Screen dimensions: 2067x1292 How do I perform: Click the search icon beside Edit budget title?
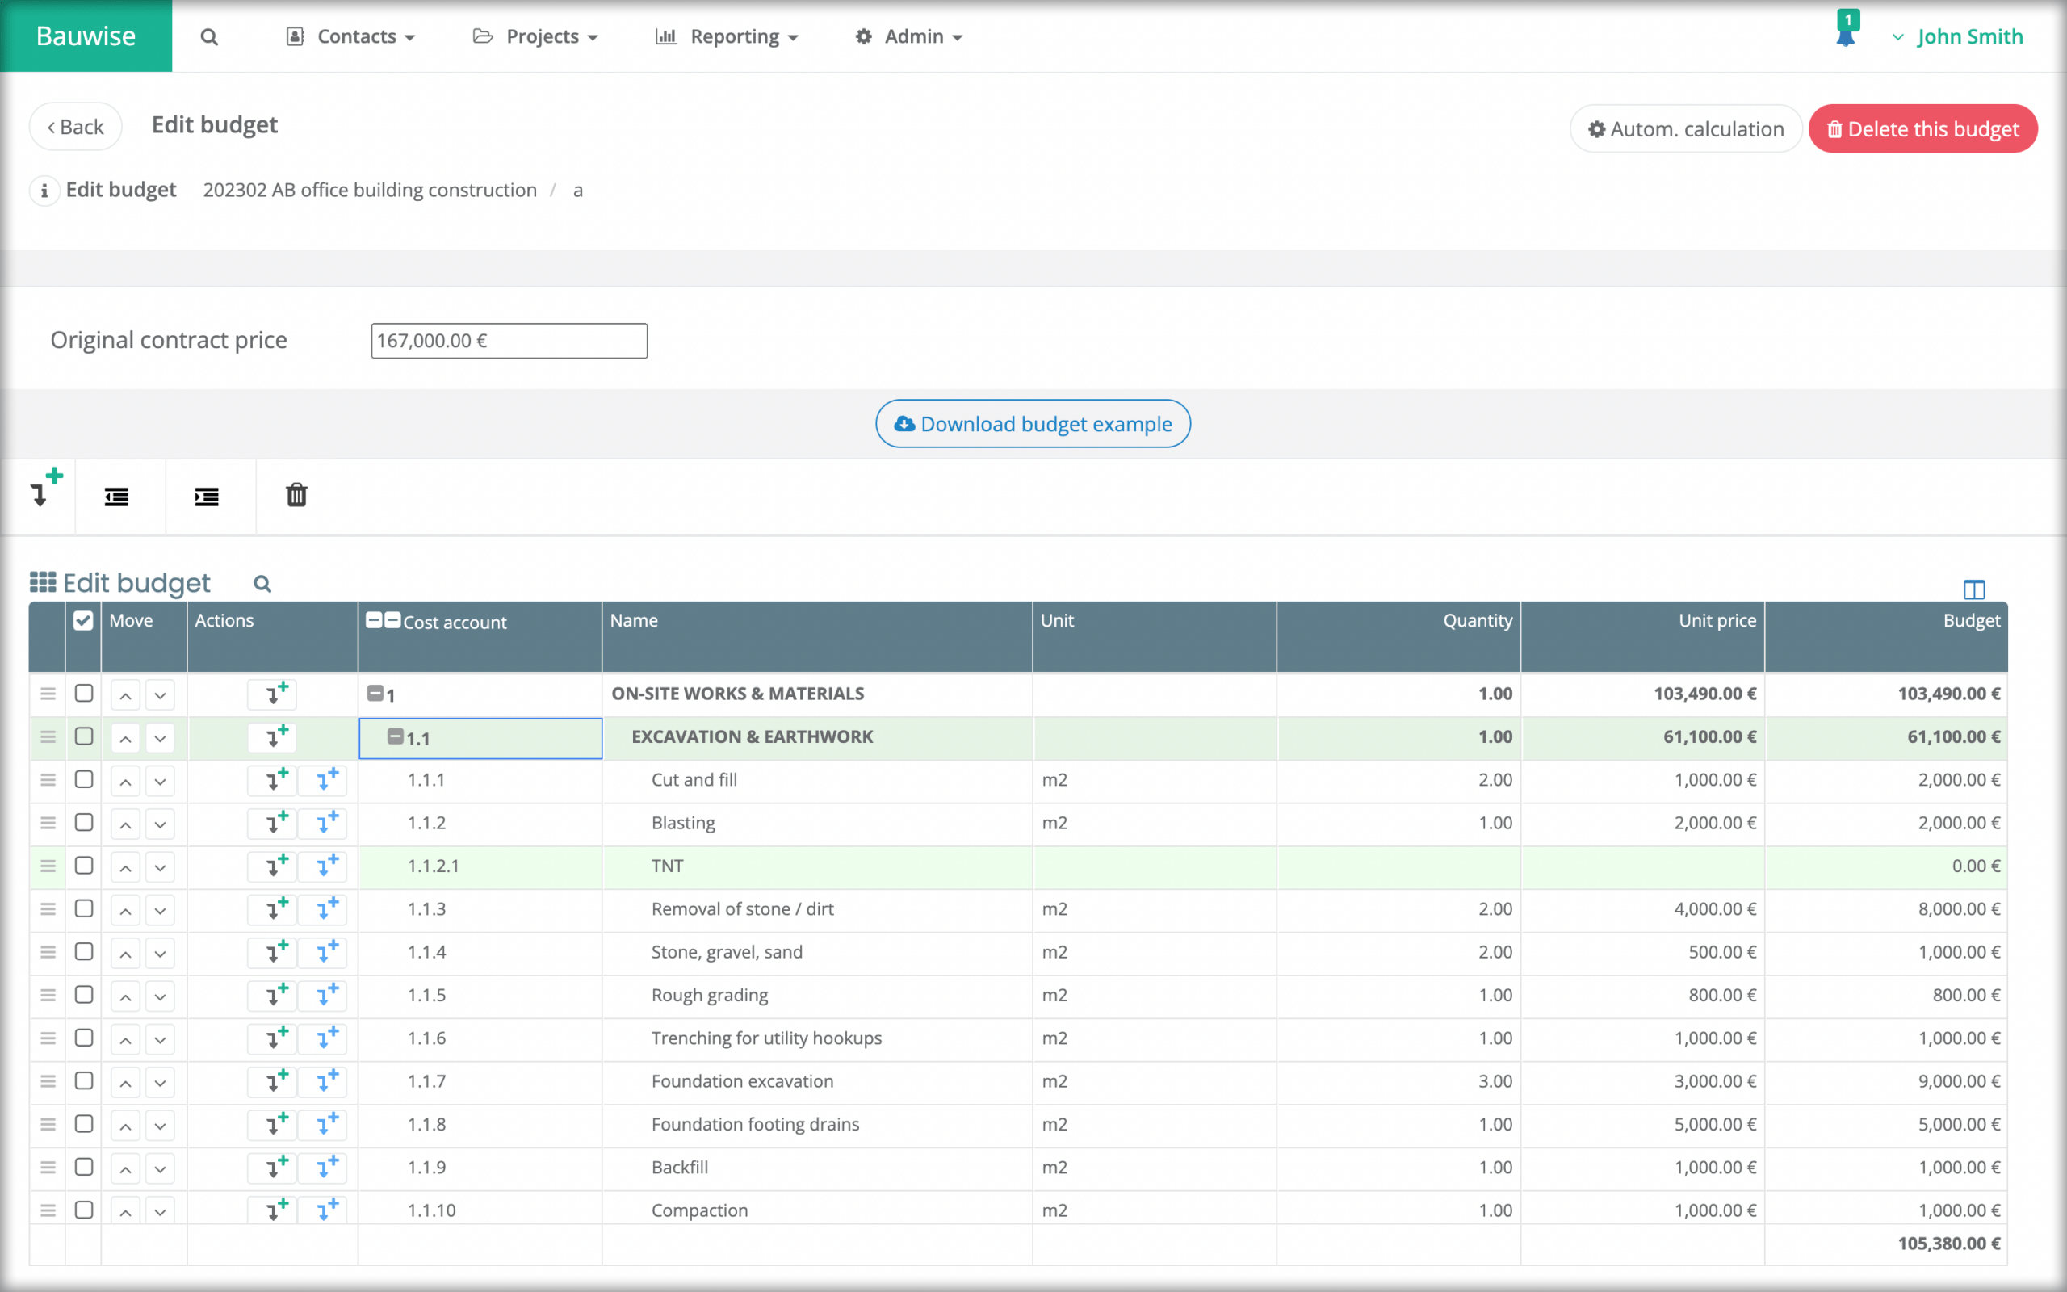click(x=262, y=583)
